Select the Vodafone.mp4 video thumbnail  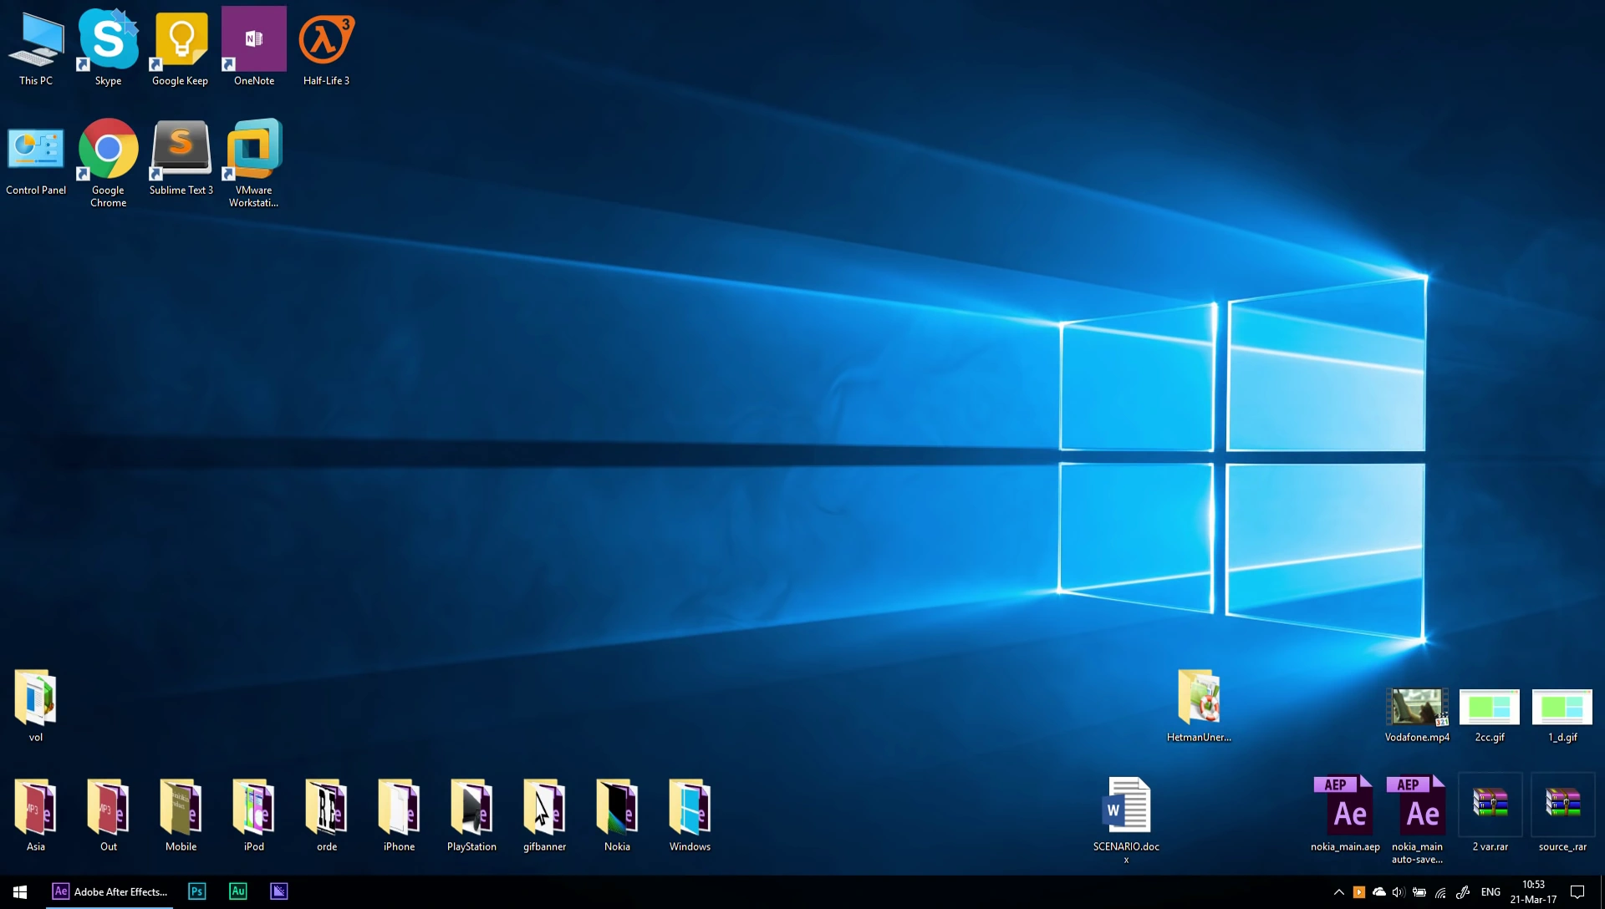[x=1417, y=708]
